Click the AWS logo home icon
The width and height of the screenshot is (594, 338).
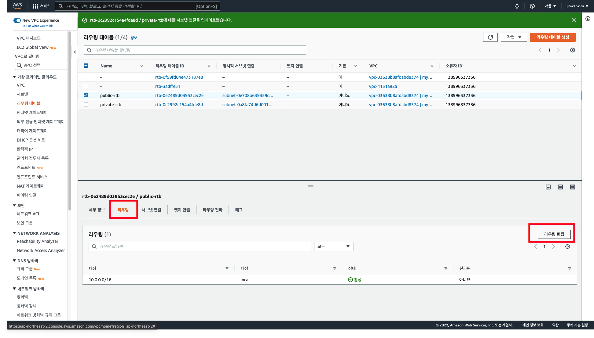tap(18, 6)
